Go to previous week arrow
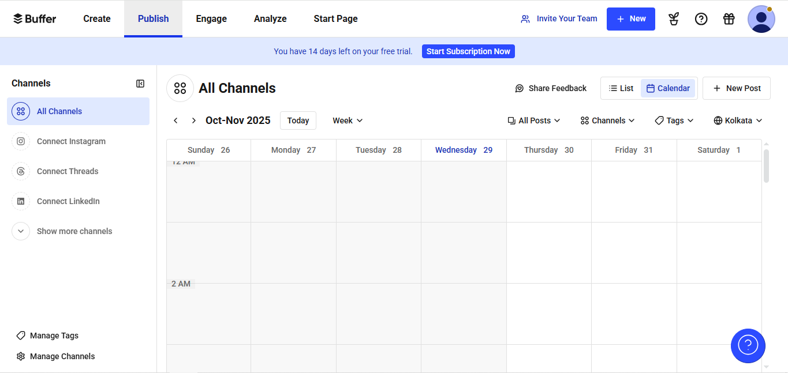Viewport: 788px width, 373px height. (175, 120)
